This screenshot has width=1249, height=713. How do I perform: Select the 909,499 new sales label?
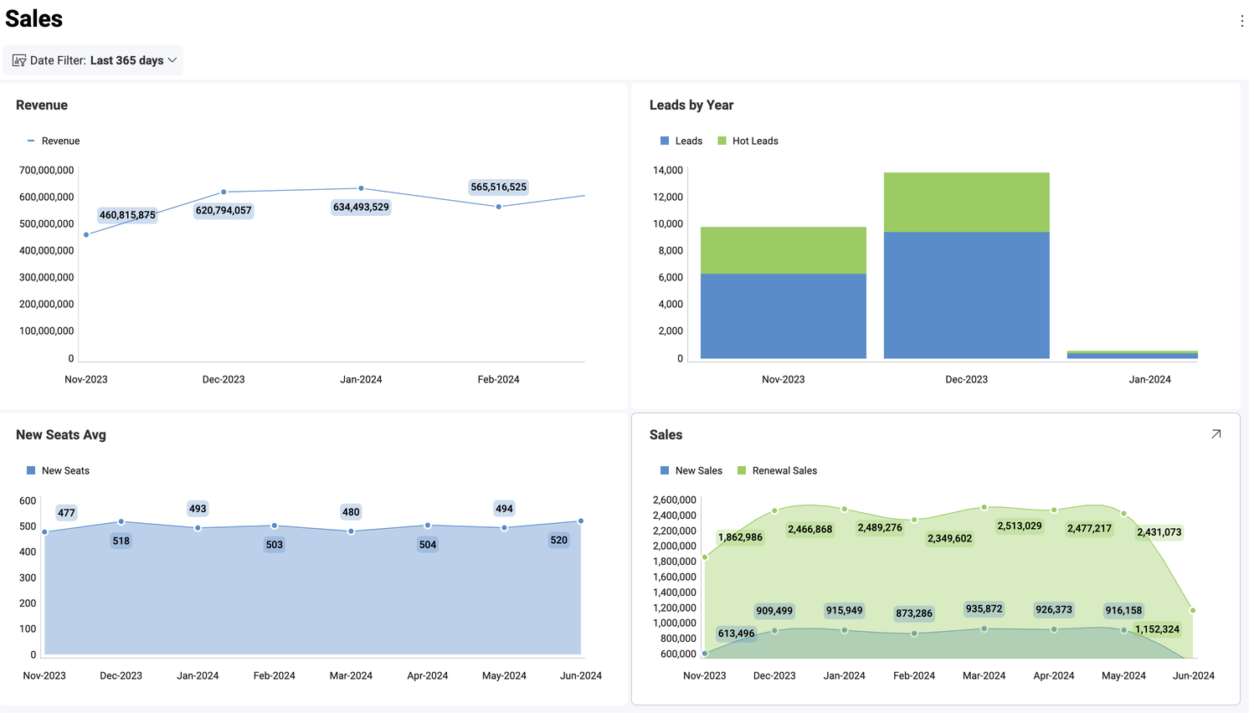pyautogui.click(x=774, y=610)
